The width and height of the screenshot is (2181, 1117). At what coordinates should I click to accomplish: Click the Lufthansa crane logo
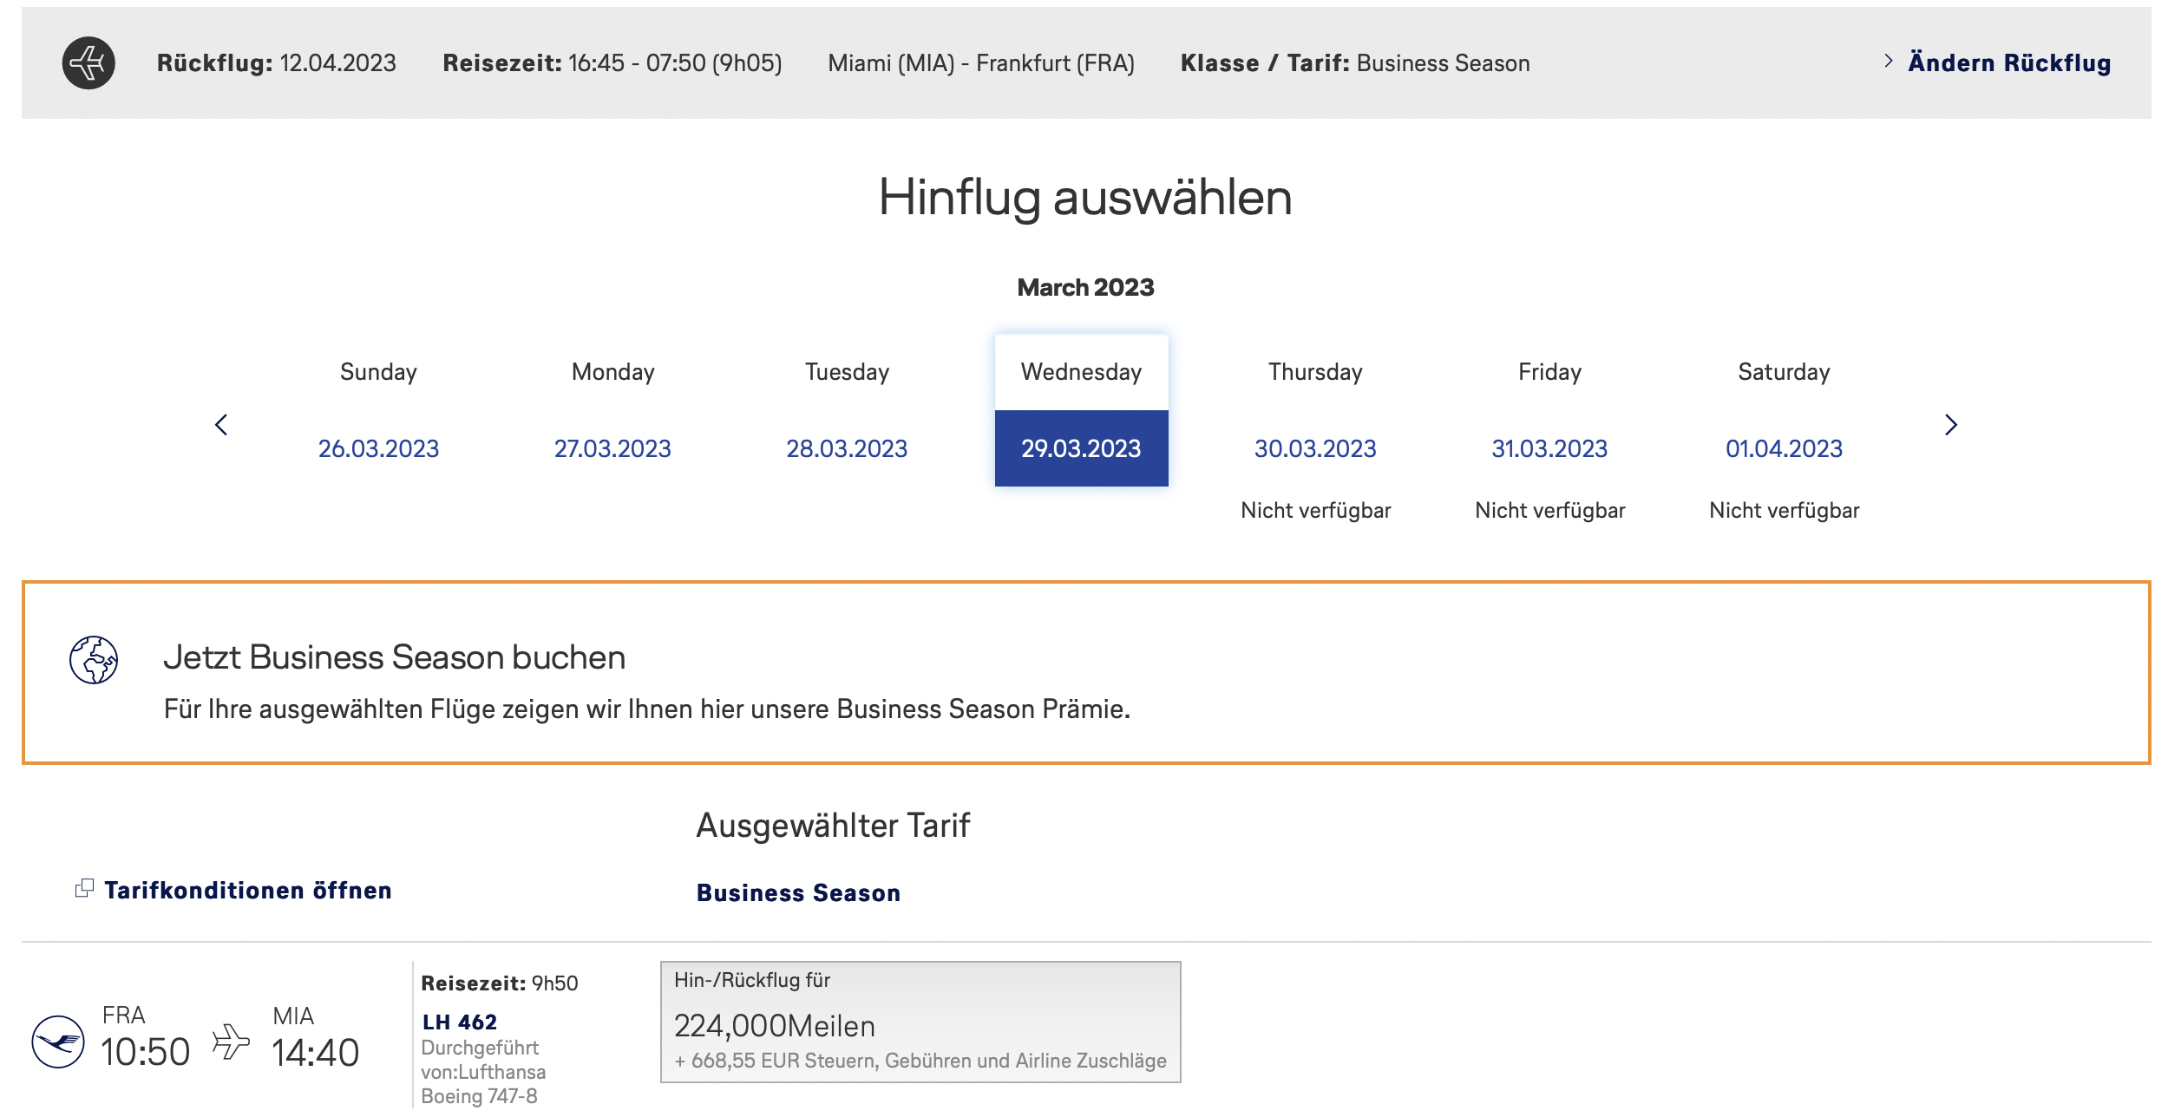click(x=58, y=1042)
